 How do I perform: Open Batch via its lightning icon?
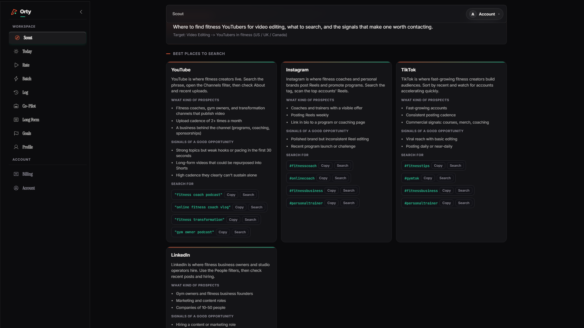tap(16, 79)
